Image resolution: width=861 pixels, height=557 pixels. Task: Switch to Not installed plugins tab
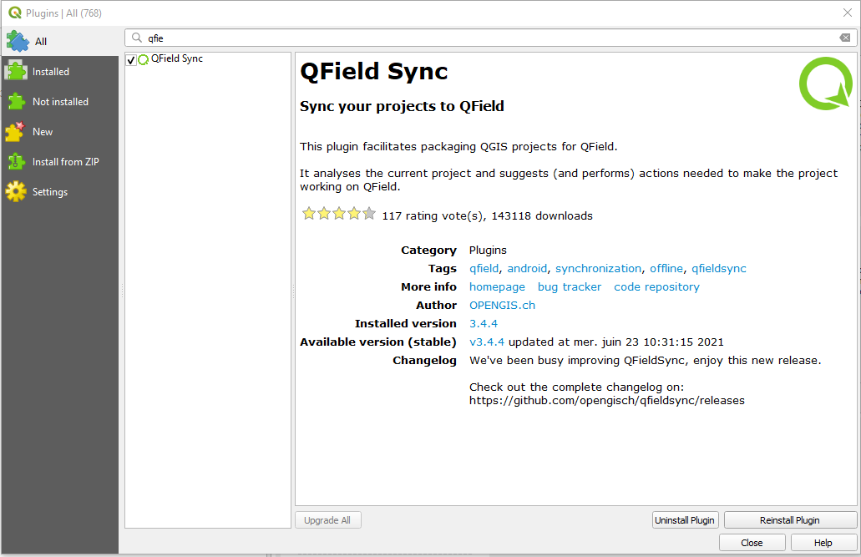click(59, 102)
